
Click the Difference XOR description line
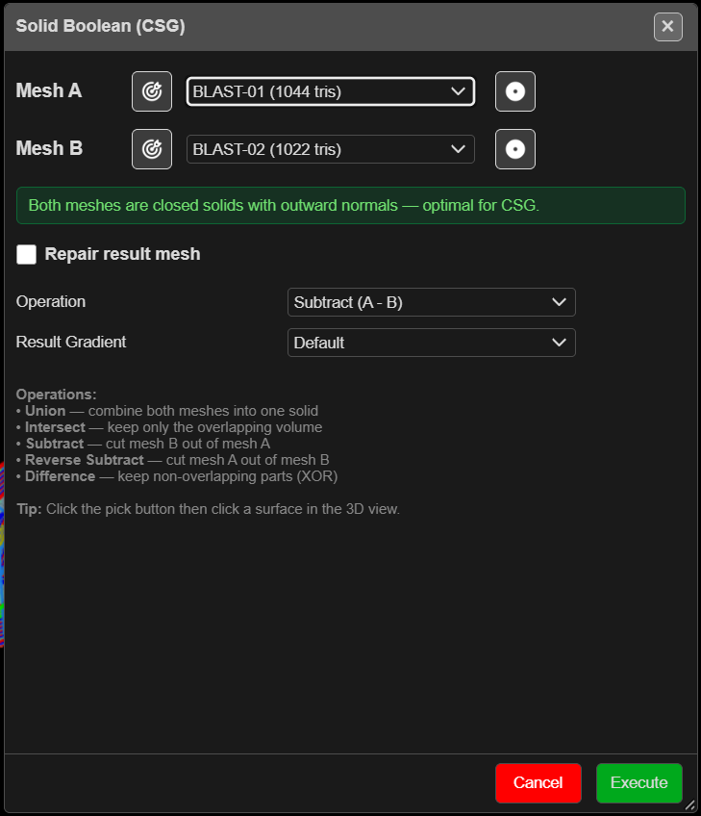click(177, 476)
